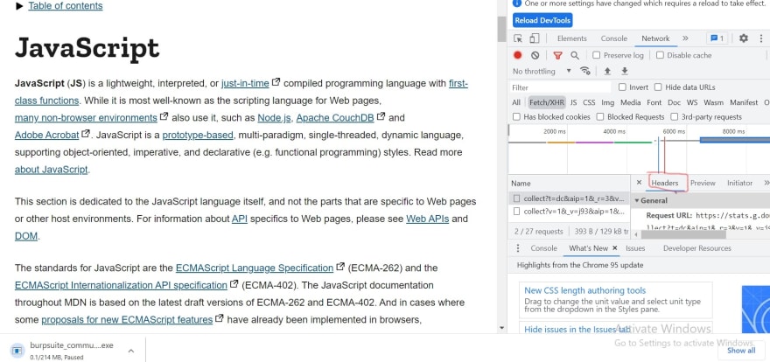Open the Headers tab
Screen dimensions: 770x362
[665, 183]
